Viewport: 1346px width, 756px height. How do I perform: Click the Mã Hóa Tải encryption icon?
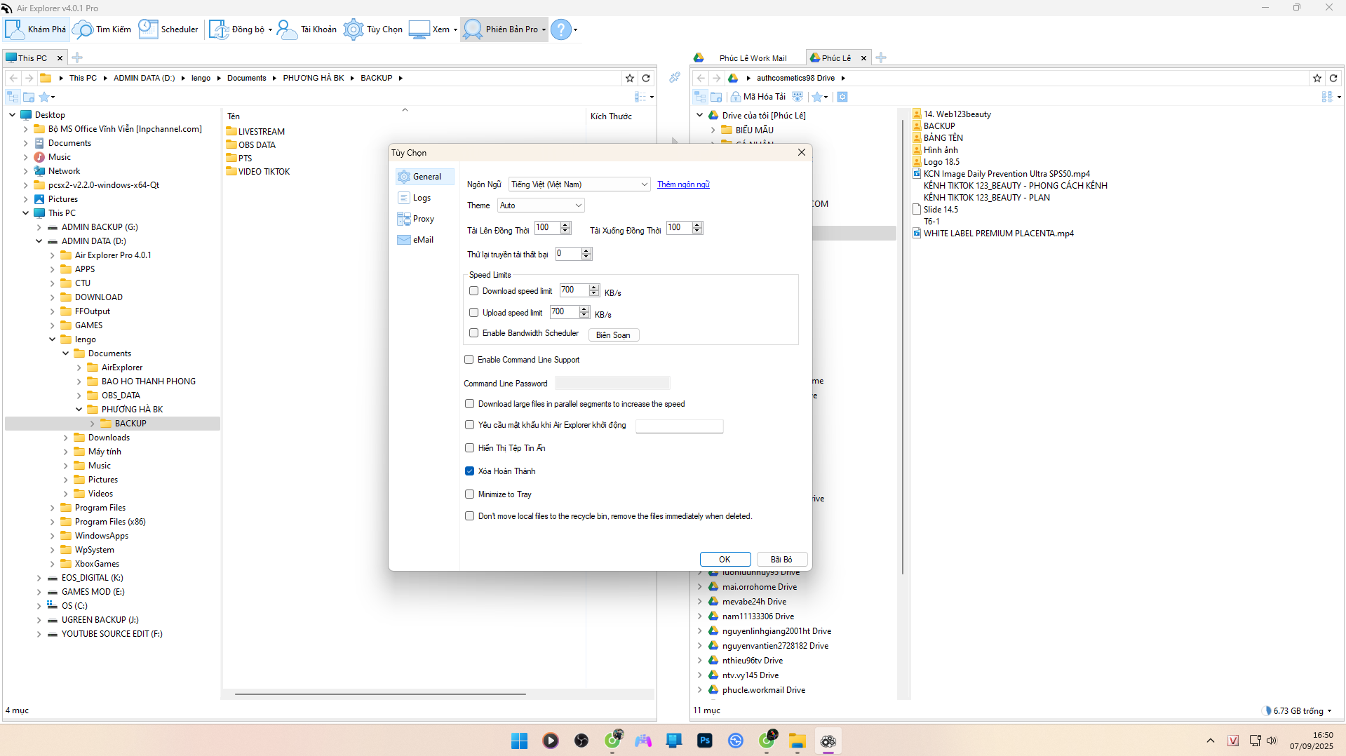pos(735,97)
